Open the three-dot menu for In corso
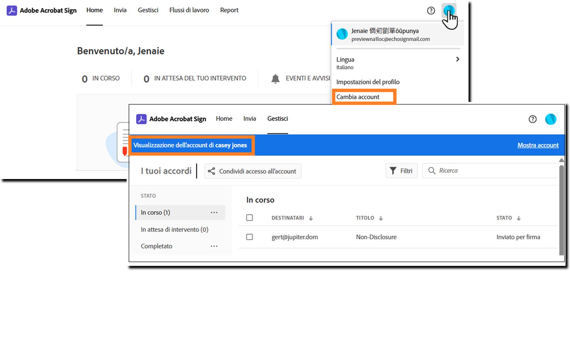This screenshot has height=337, width=570. coord(214,213)
